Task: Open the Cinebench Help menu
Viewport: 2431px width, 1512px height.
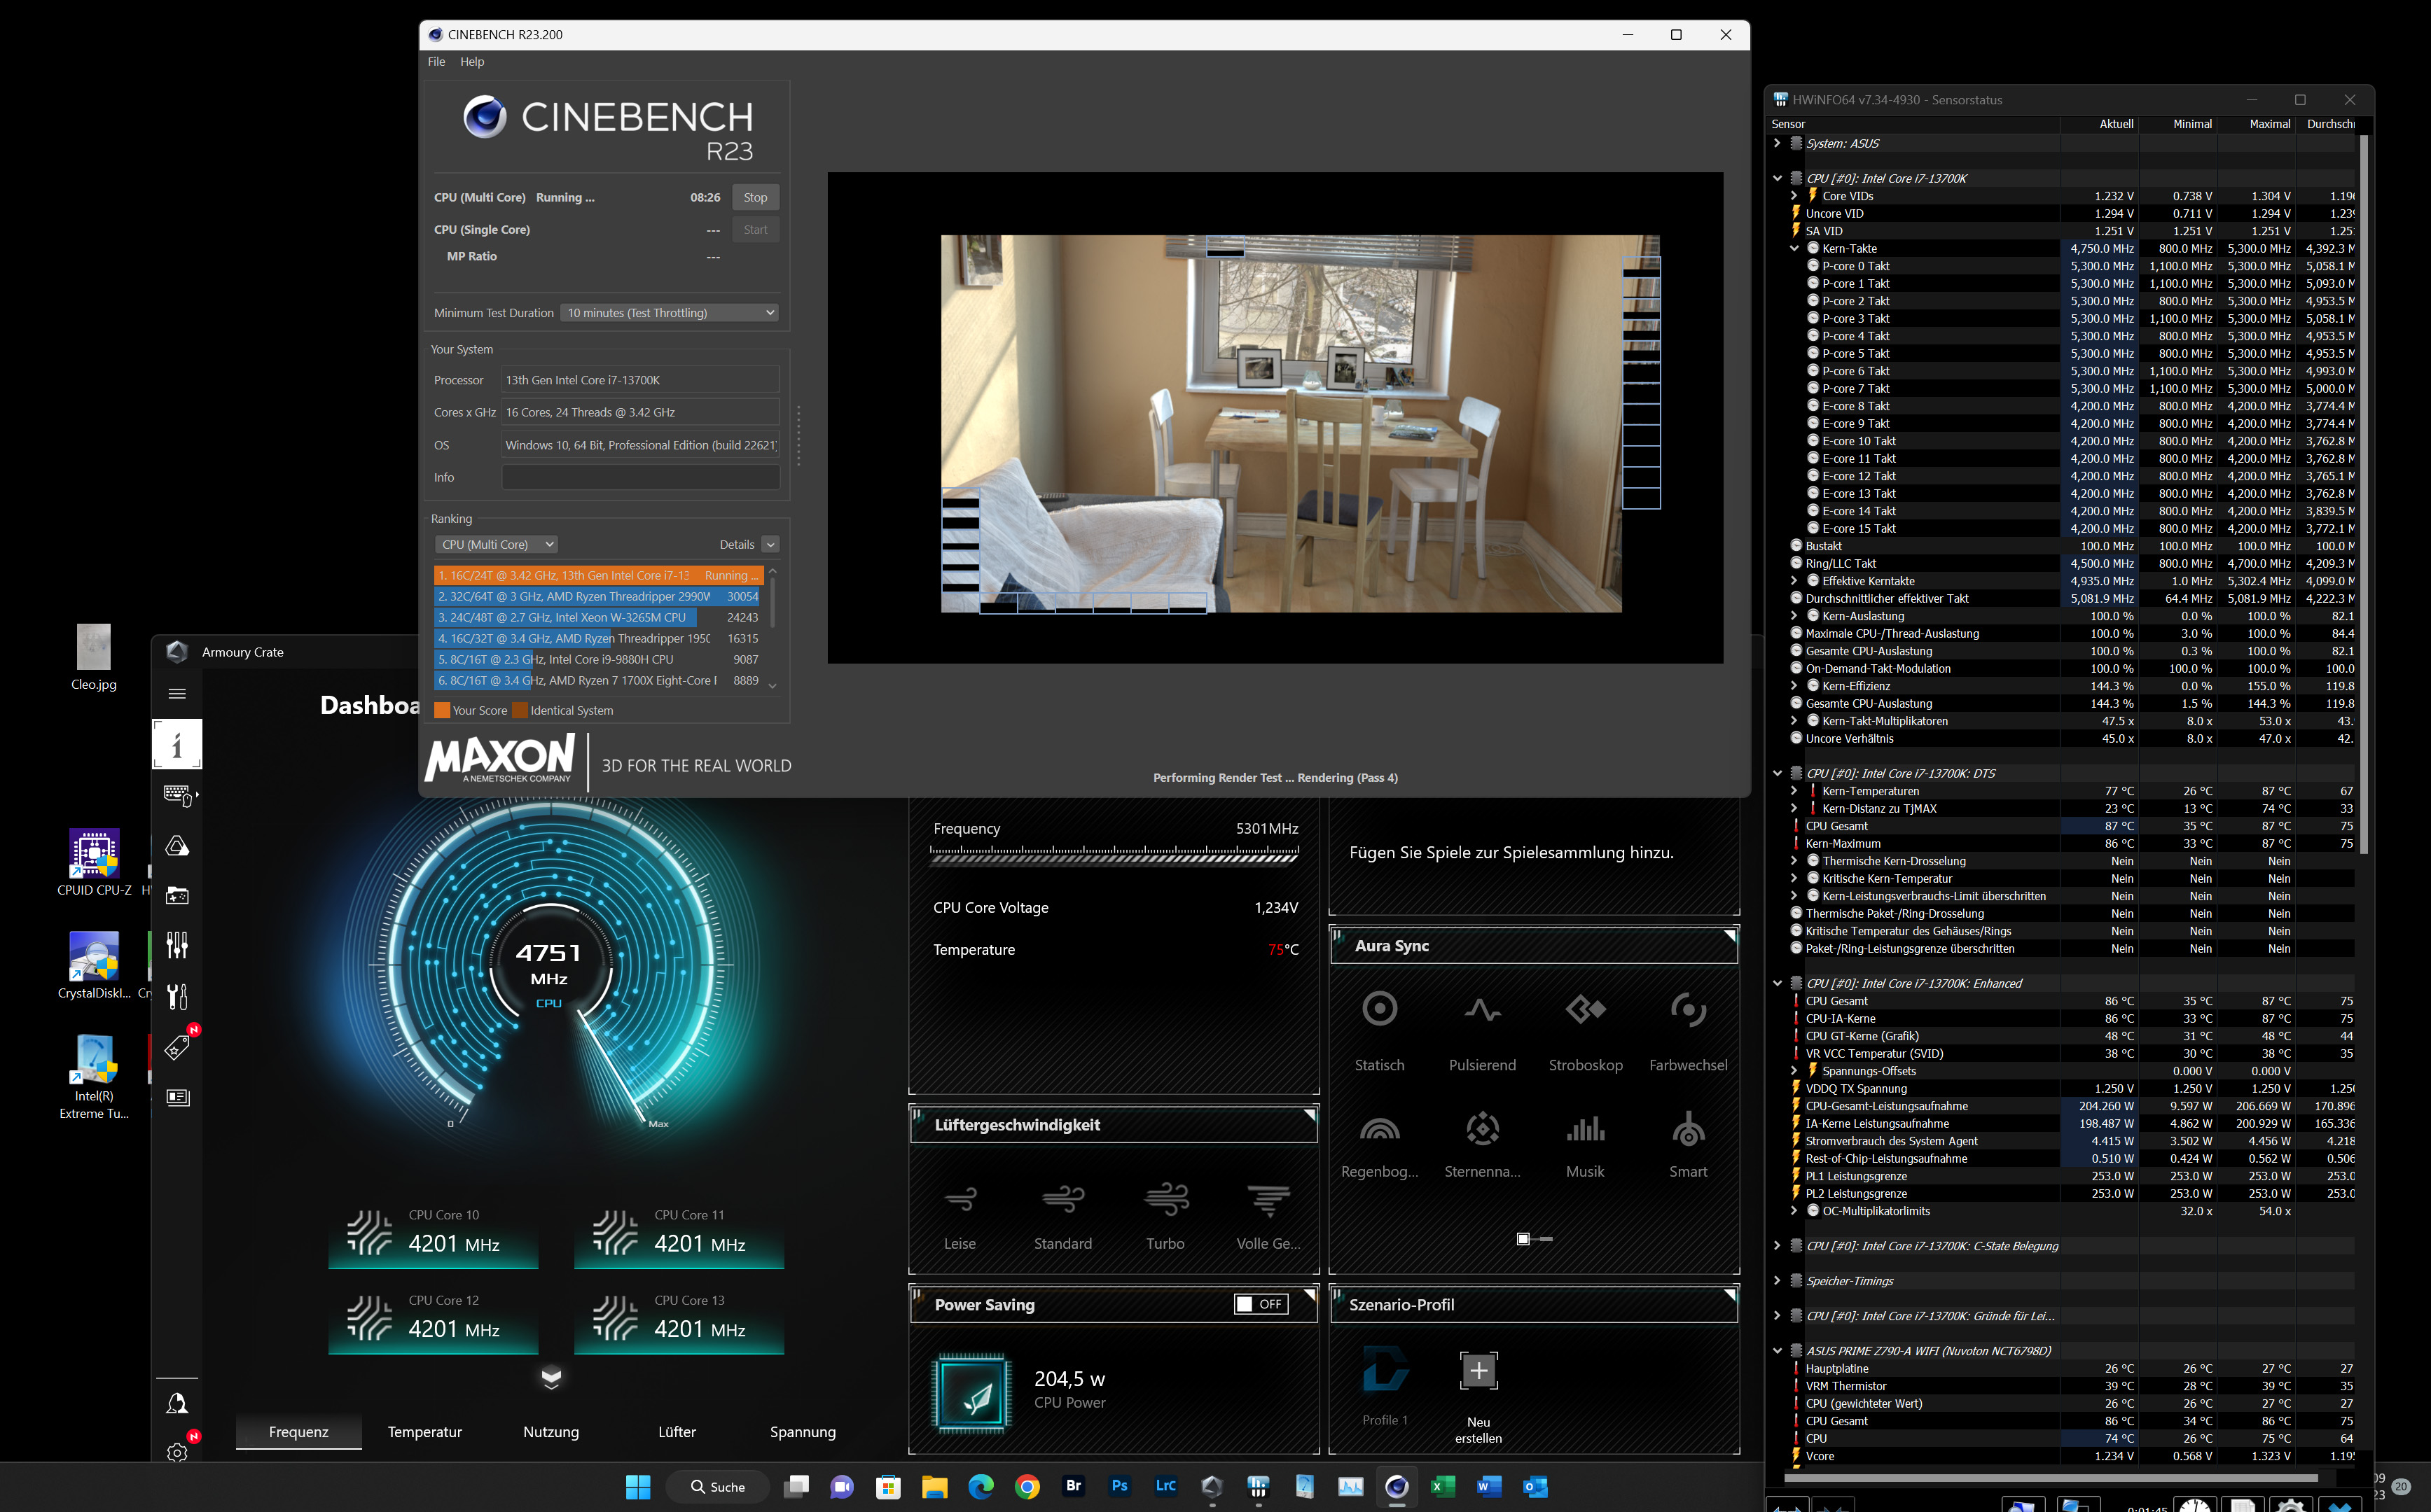Action: coord(471,62)
